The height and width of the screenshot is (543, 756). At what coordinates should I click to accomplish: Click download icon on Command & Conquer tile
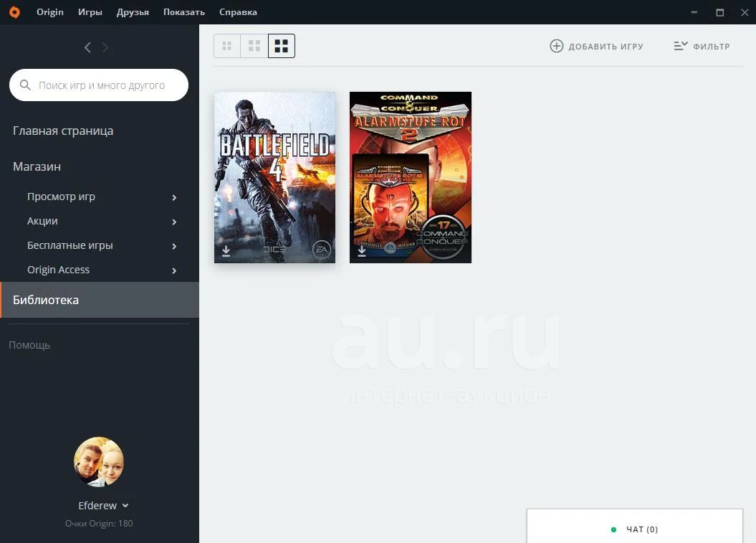coord(362,250)
